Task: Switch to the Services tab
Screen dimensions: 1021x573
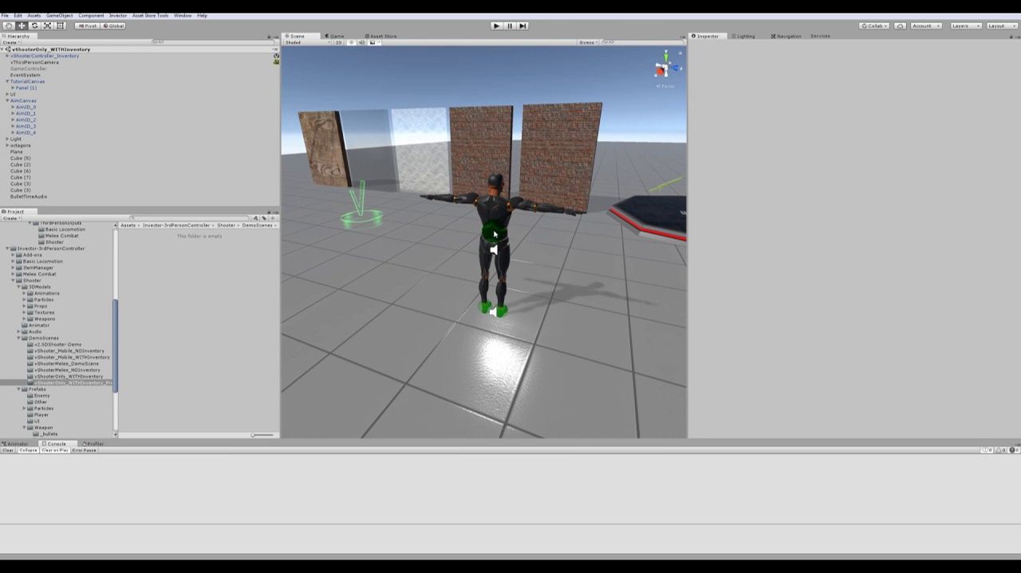Action: pyautogui.click(x=820, y=36)
